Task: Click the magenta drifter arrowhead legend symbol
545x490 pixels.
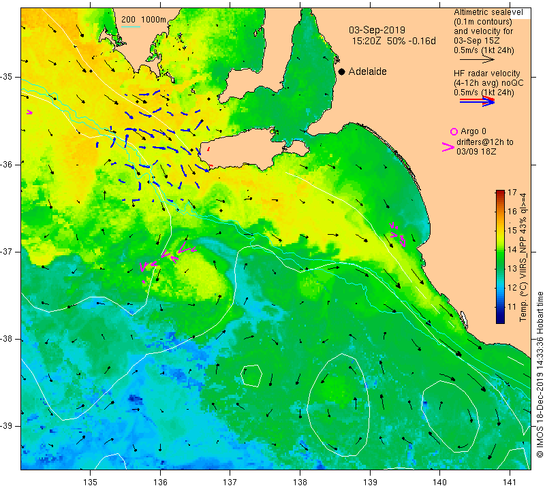Action: [x=448, y=147]
